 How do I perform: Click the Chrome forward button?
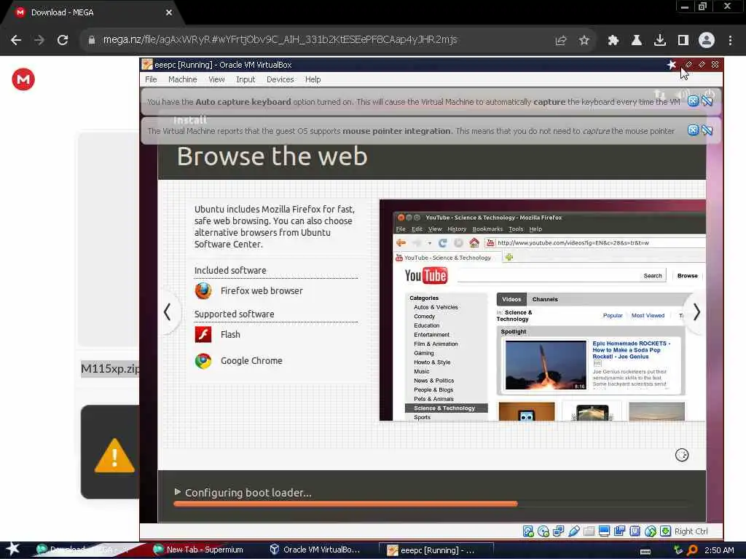pos(39,40)
